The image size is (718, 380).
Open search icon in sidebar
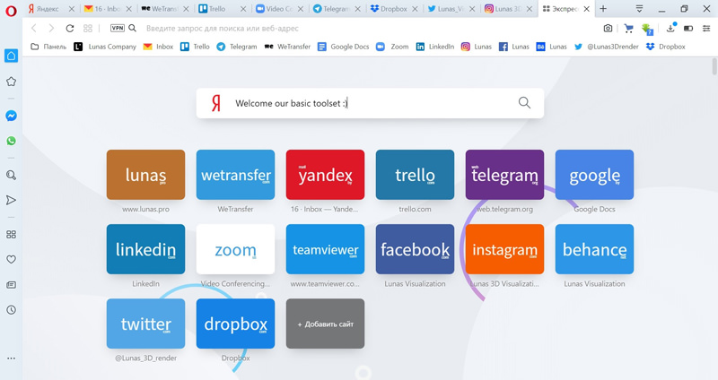[11, 175]
